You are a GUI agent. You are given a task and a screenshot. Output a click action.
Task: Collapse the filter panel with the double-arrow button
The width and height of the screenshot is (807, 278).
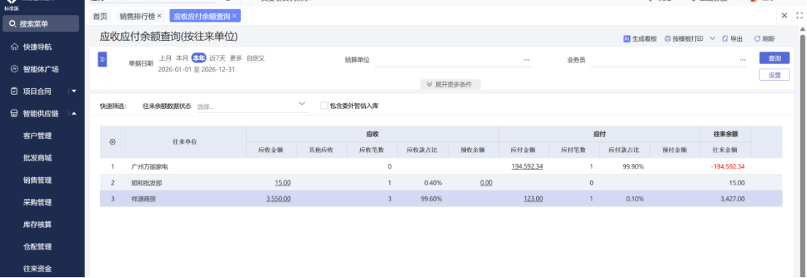point(102,59)
